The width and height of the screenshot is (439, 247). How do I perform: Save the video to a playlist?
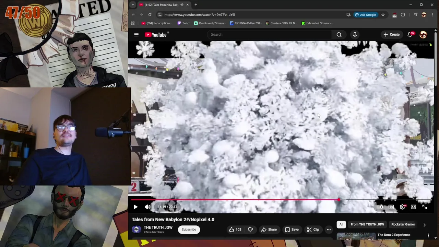click(x=292, y=230)
